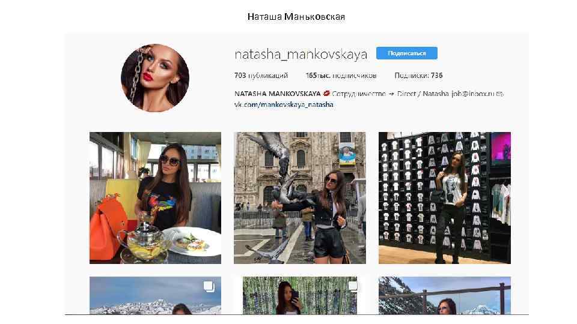Image resolution: width=577 pixels, height=324 pixels.
Task: Click the red lips emoji in bio
Action: coord(326,94)
